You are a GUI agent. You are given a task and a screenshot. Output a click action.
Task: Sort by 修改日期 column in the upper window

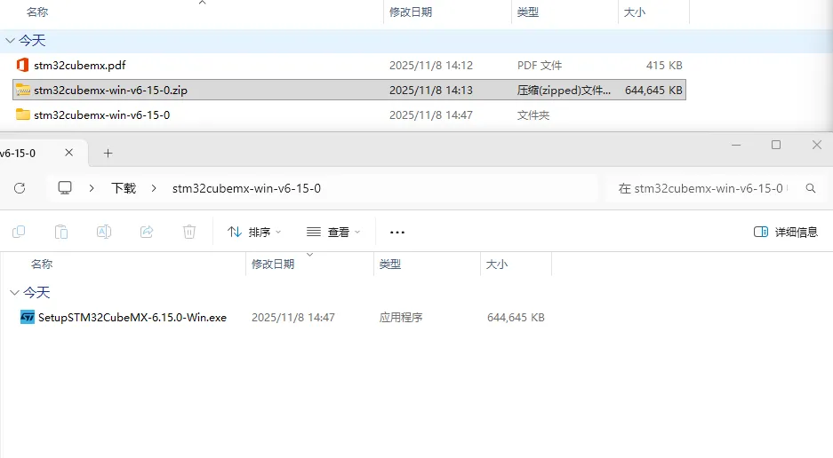(x=411, y=12)
